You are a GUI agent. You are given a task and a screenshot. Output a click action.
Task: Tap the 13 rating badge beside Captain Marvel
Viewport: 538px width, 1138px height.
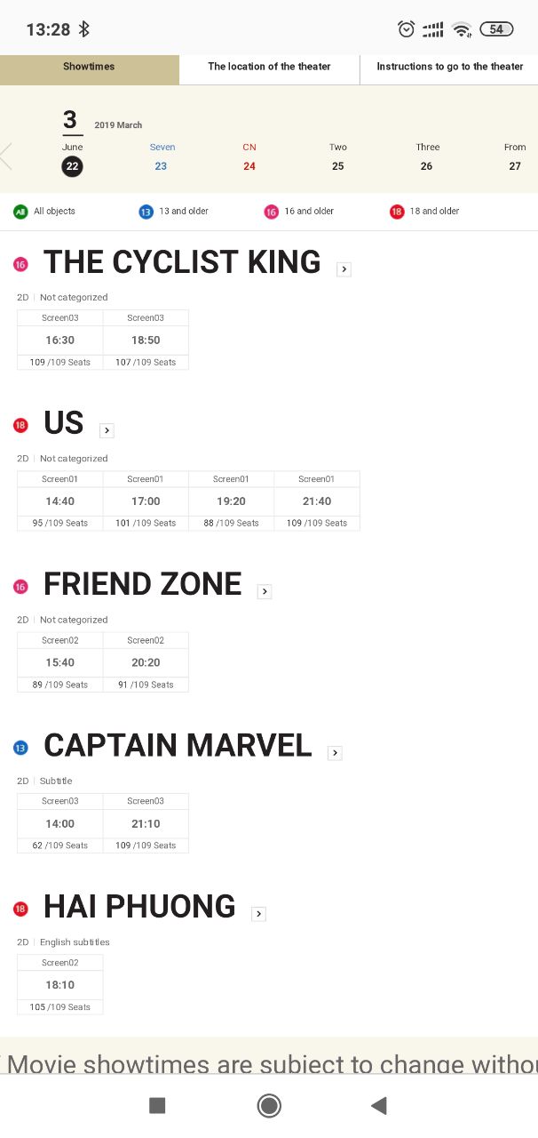click(21, 748)
